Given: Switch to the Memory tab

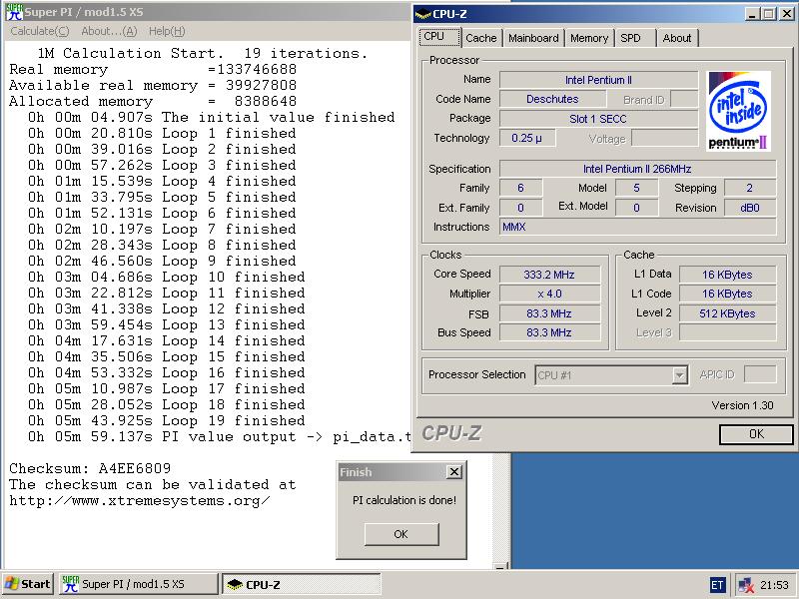Looking at the screenshot, I should [589, 38].
